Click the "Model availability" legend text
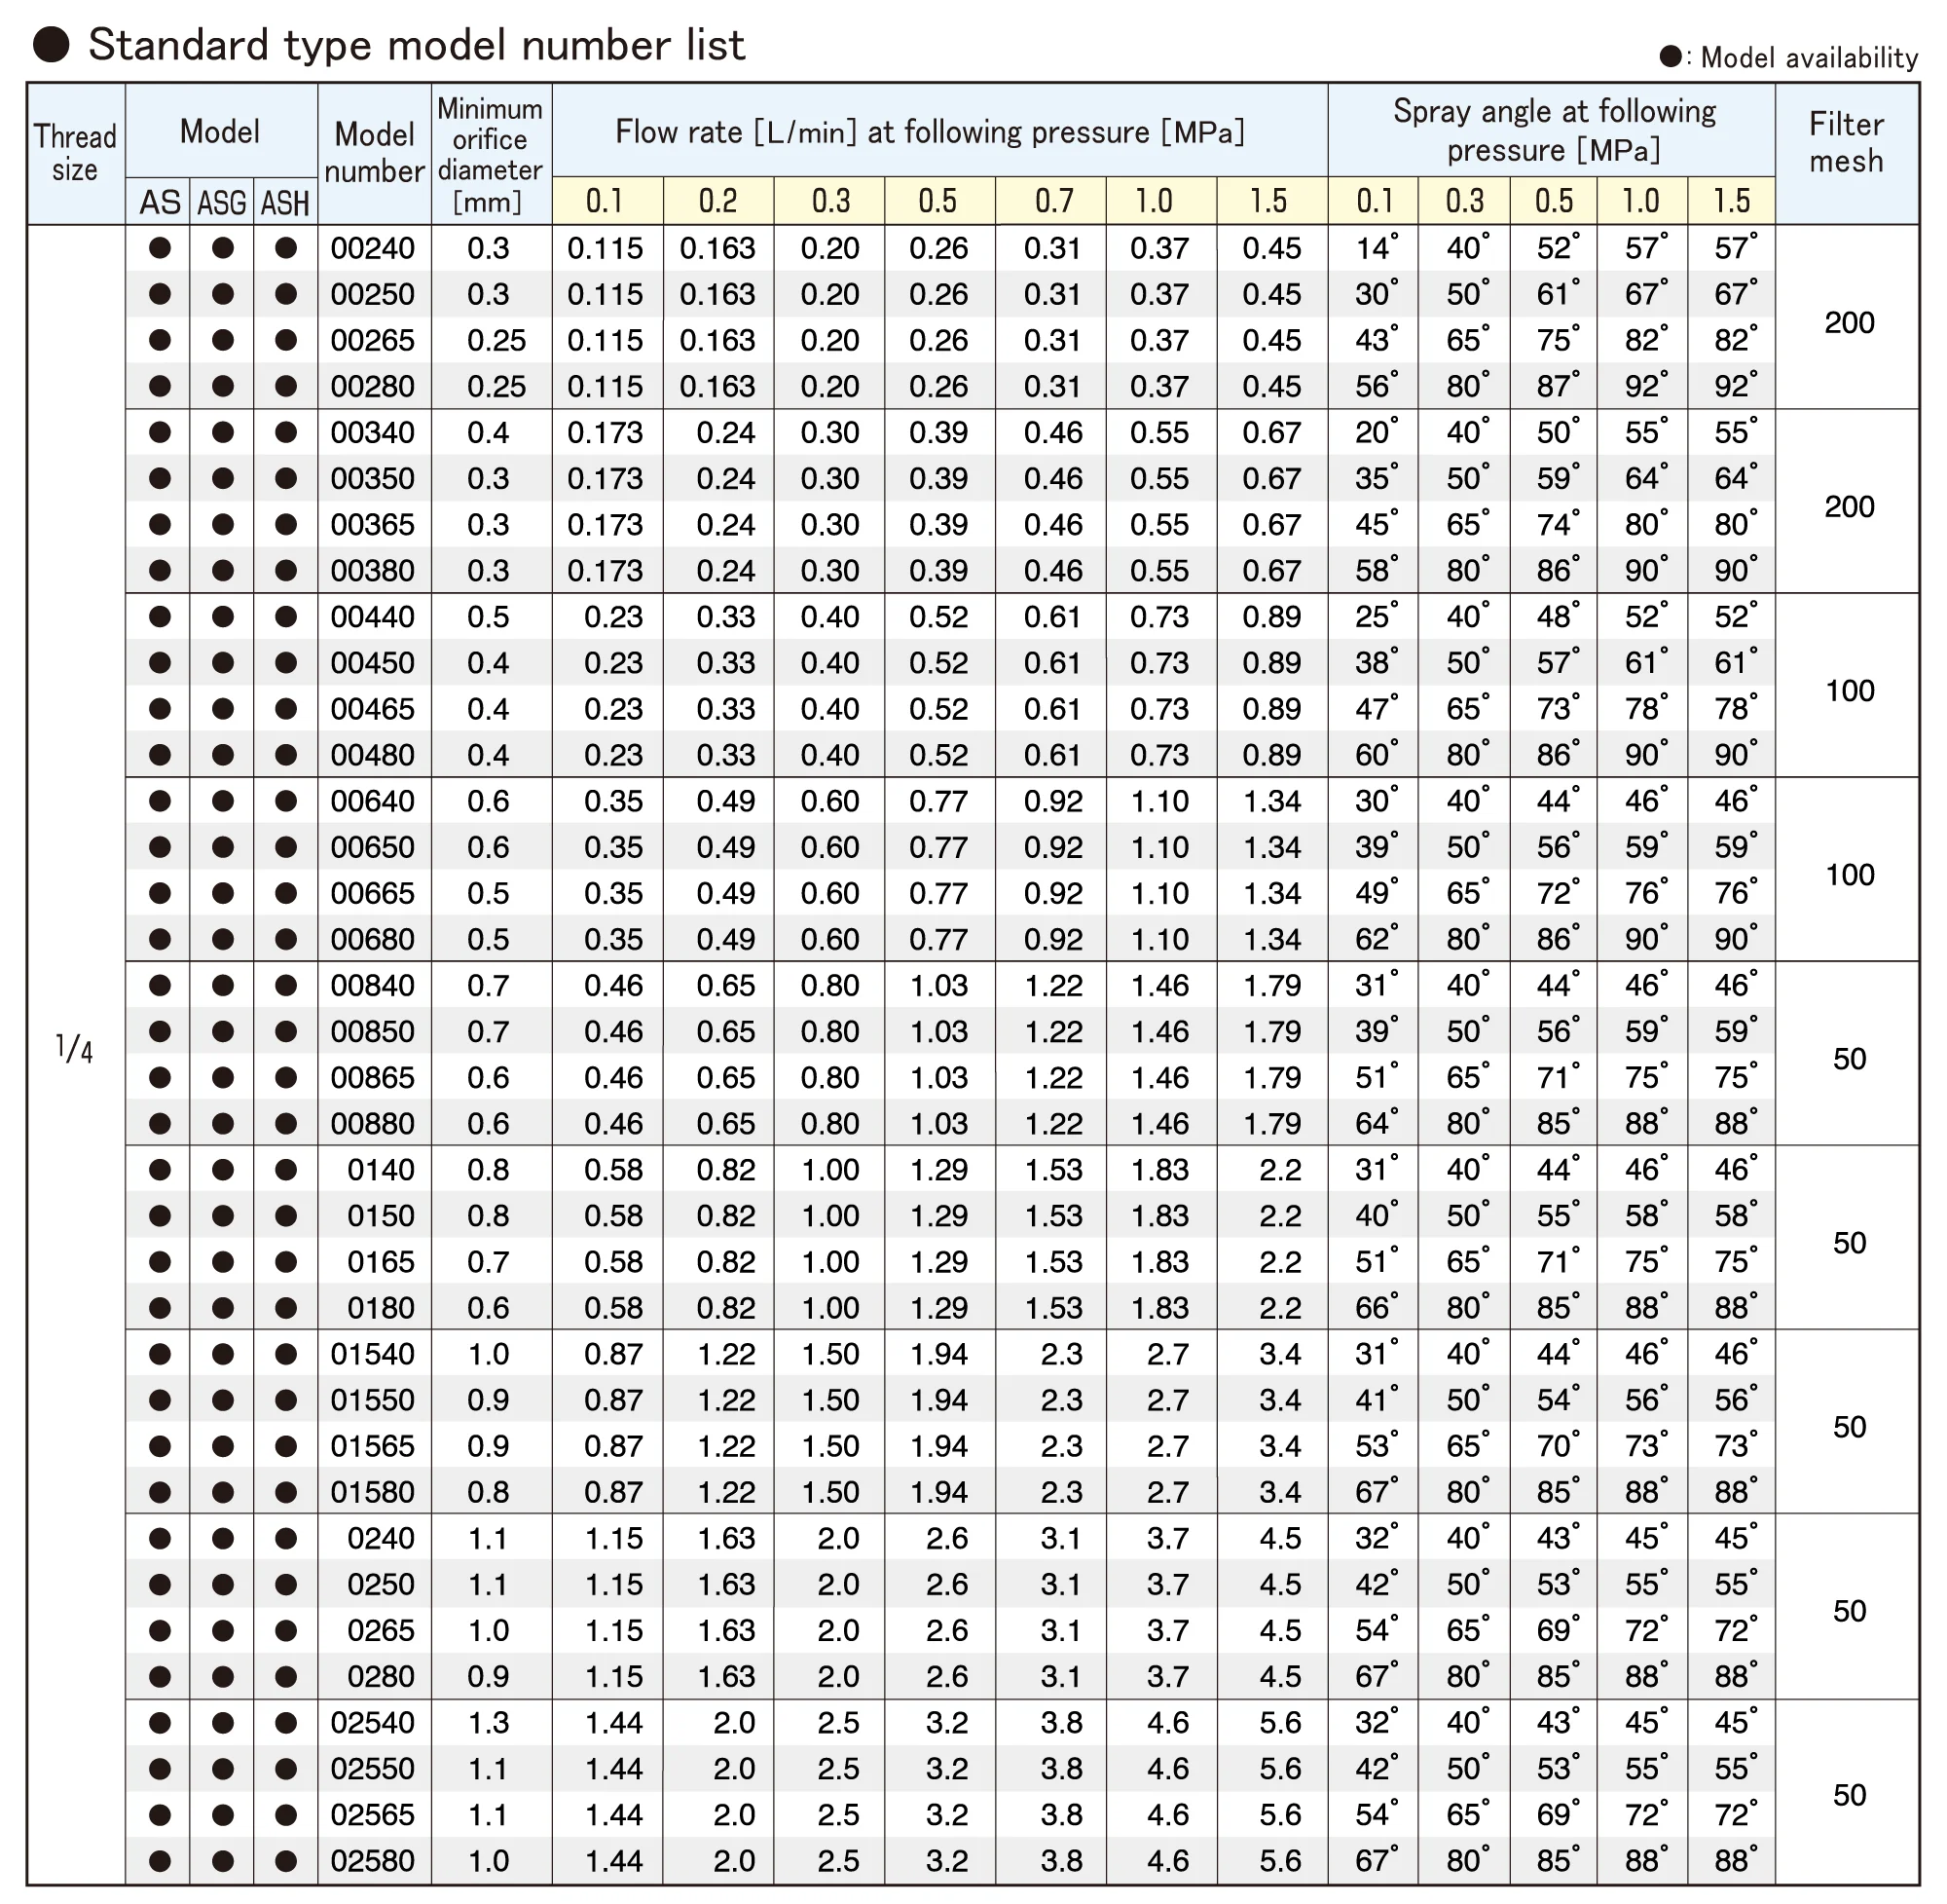This screenshot has height=1904, width=1947. pyautogui.click(x=1809, y=58)
